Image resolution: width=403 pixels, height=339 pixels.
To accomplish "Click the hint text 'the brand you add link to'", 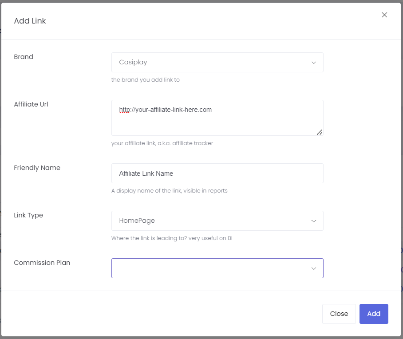I will coord(145,80).
